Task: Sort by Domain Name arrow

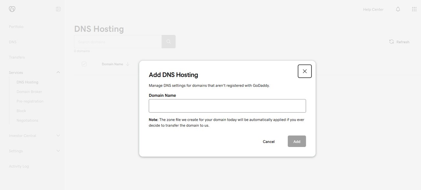Action: click(x=128, y=64)
